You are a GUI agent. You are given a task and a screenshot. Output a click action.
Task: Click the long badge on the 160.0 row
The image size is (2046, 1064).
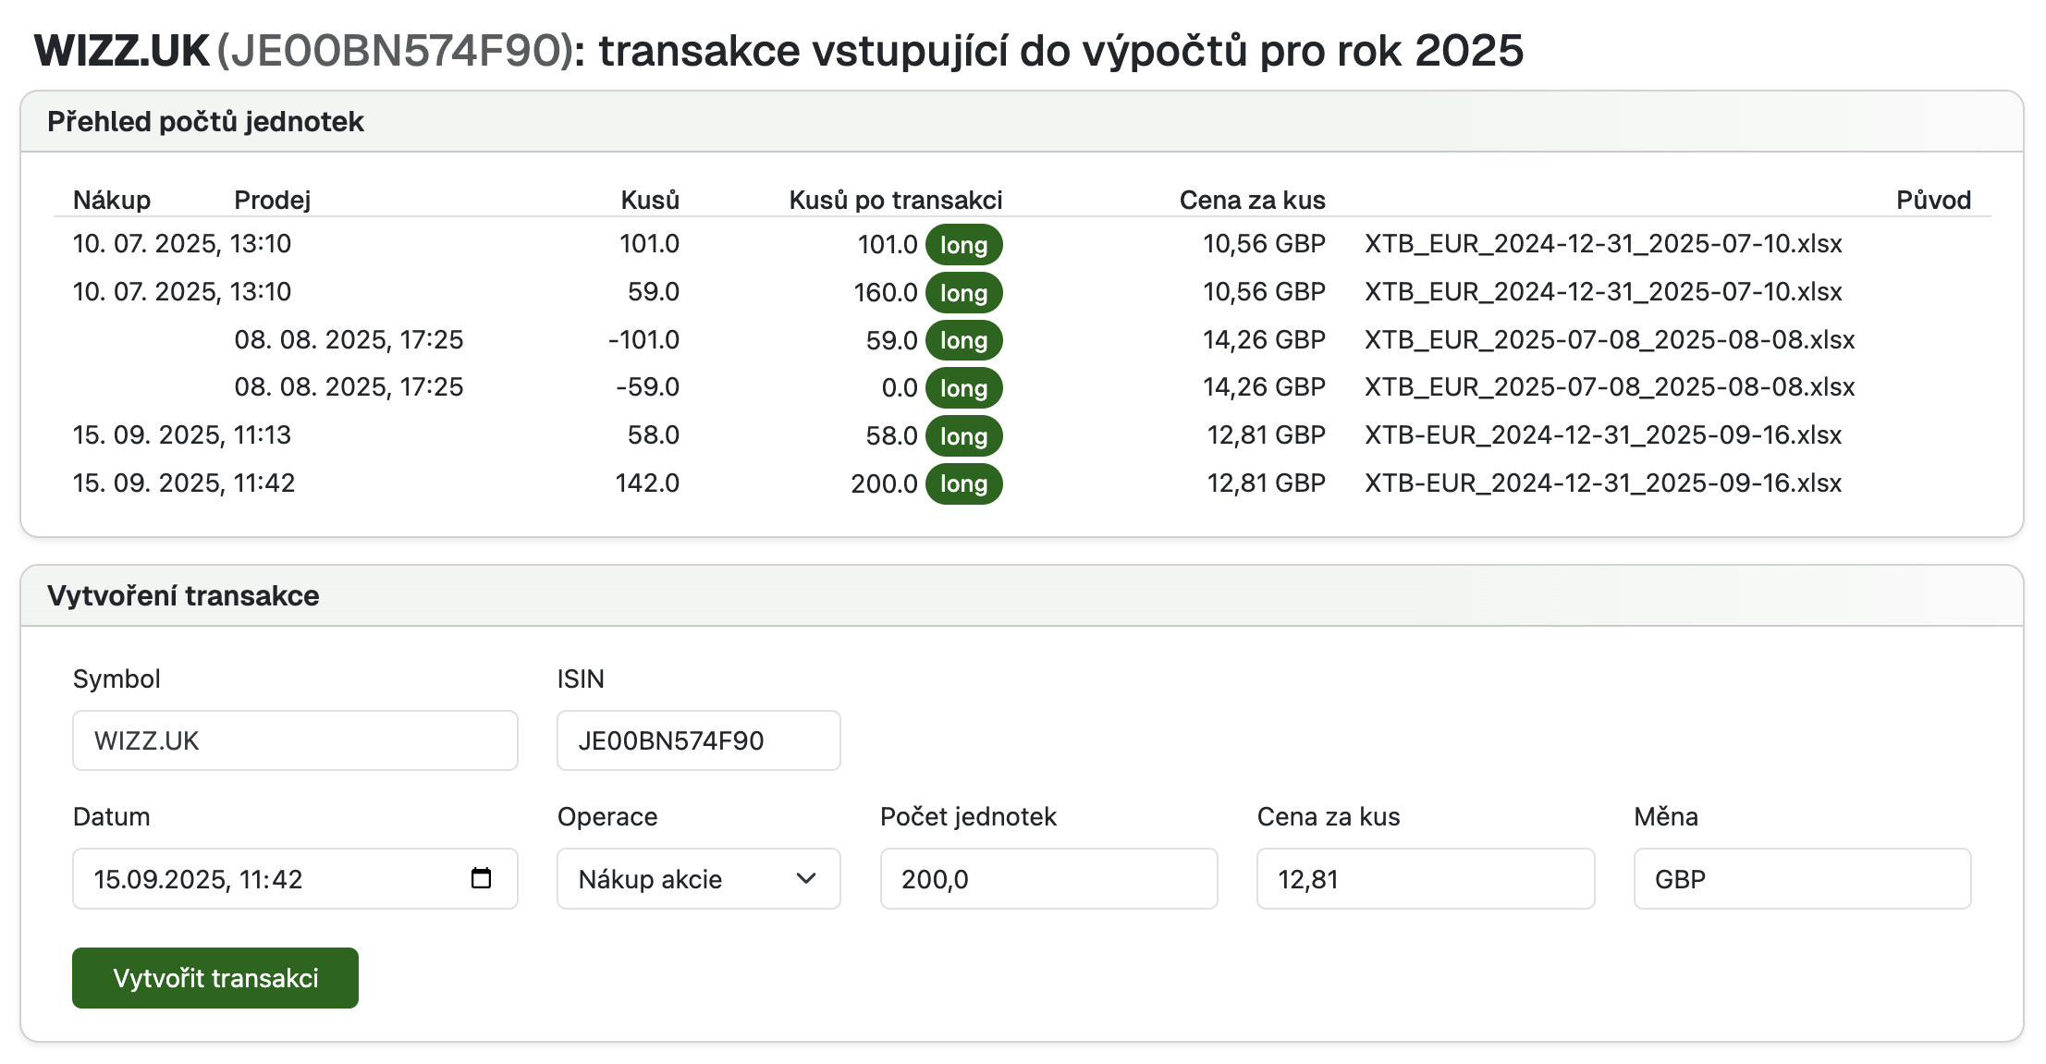[963, 292]
